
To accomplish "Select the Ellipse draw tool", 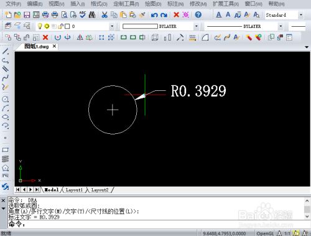I will (x=5, y=117).
